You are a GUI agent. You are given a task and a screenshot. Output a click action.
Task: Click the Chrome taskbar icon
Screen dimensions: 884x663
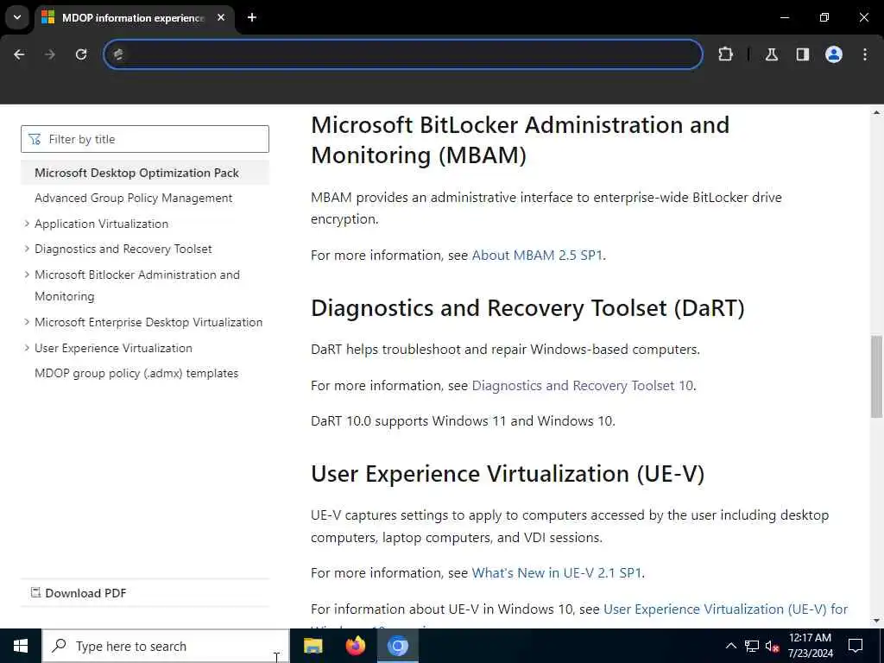(397, 646)
